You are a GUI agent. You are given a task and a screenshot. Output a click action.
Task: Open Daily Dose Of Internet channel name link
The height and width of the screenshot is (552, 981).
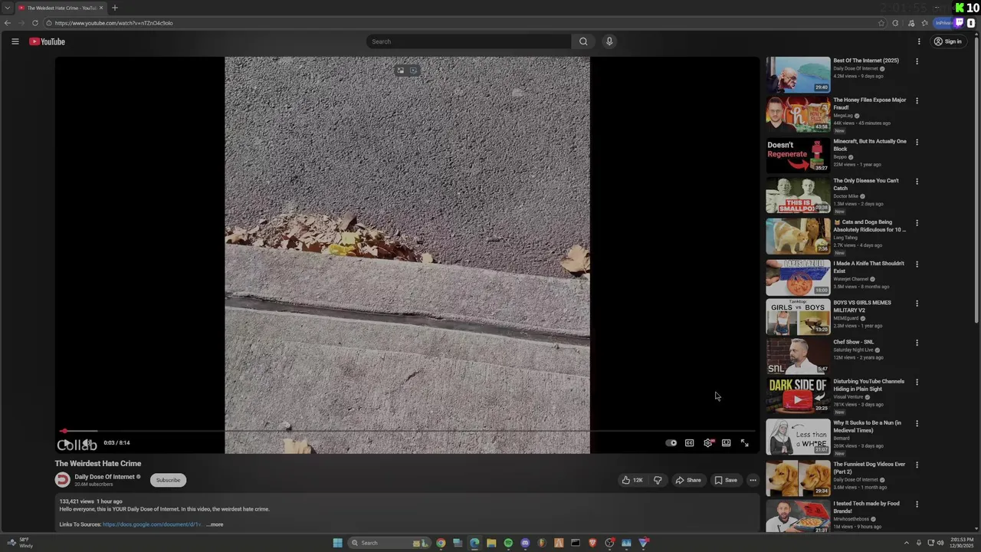tap(104, 477)
